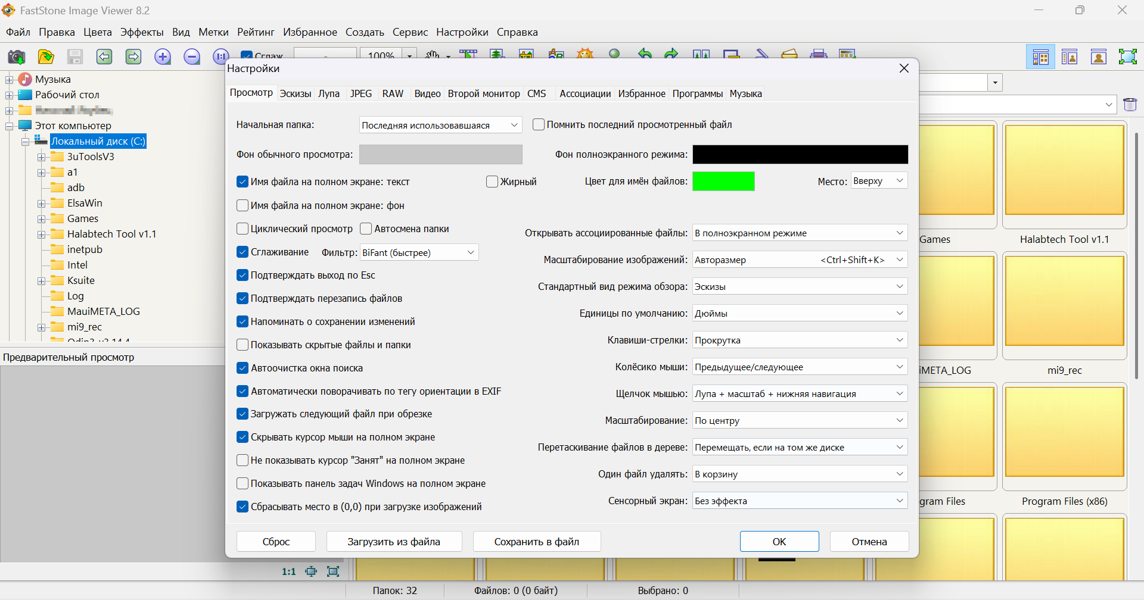Enable Циклический просмотр checkbox
The width and height of the screenshot is (1144, 600).
[243, 229]
